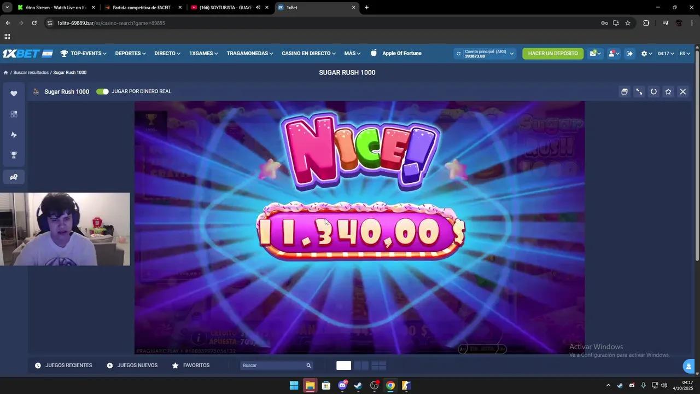This screenshot has height=394, width=700.
Task: Select the two-game window layout
Action: 361,366
